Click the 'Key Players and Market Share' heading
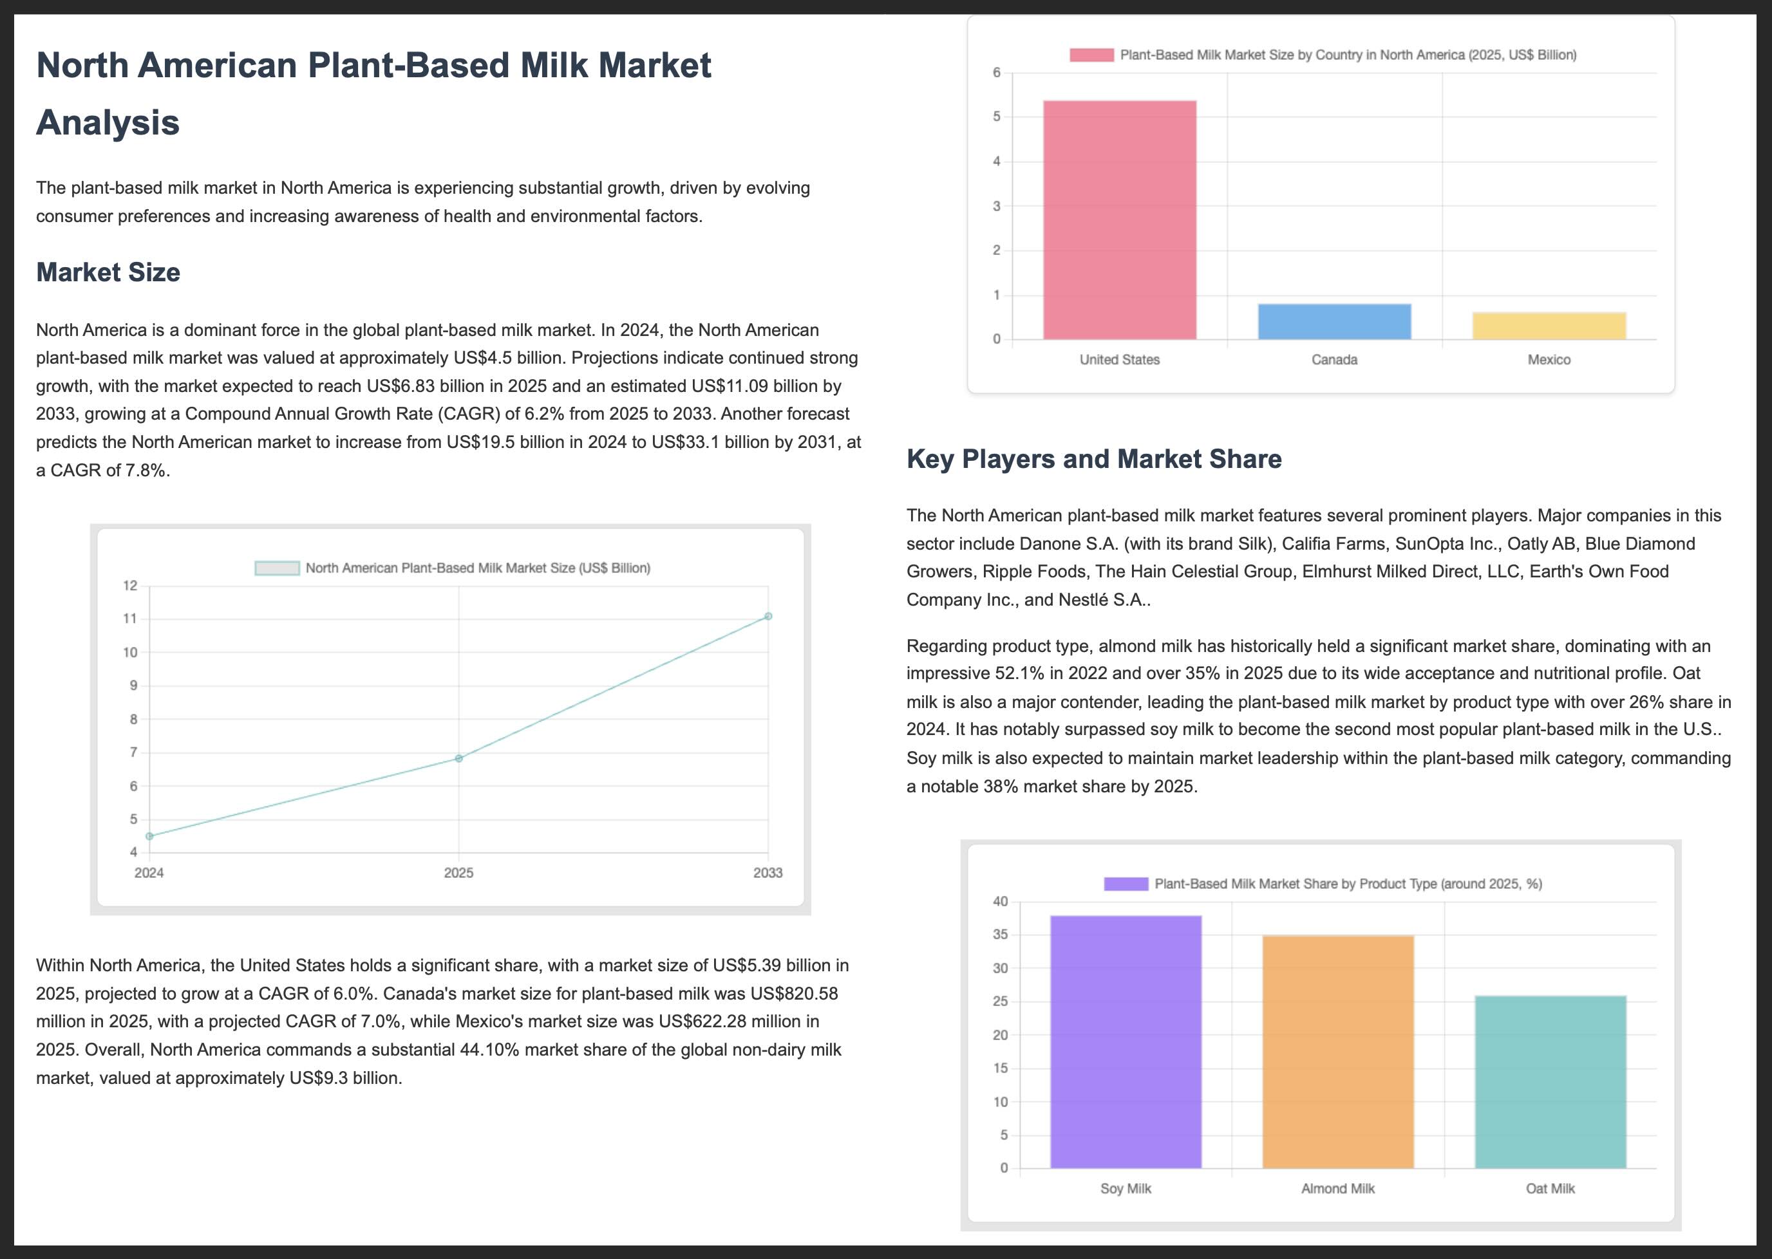Screen dimensions: 1772x1259 tap(1093, 459)
